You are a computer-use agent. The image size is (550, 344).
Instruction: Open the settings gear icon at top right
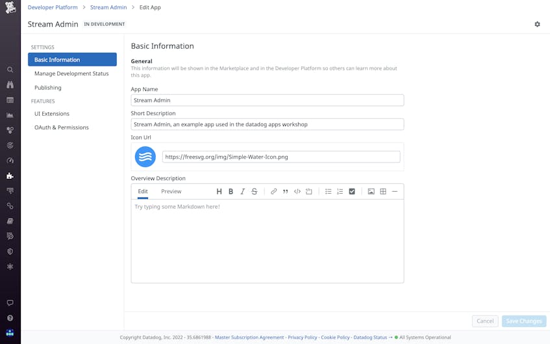click(x=537, y=24)
